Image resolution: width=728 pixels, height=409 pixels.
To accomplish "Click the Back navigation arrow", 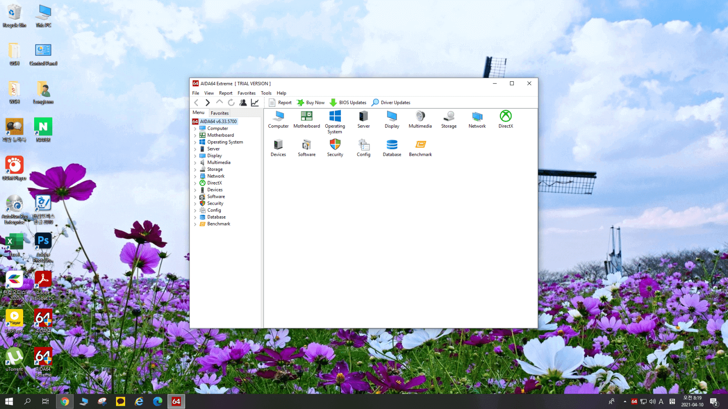I will click(x=197, y=103).
